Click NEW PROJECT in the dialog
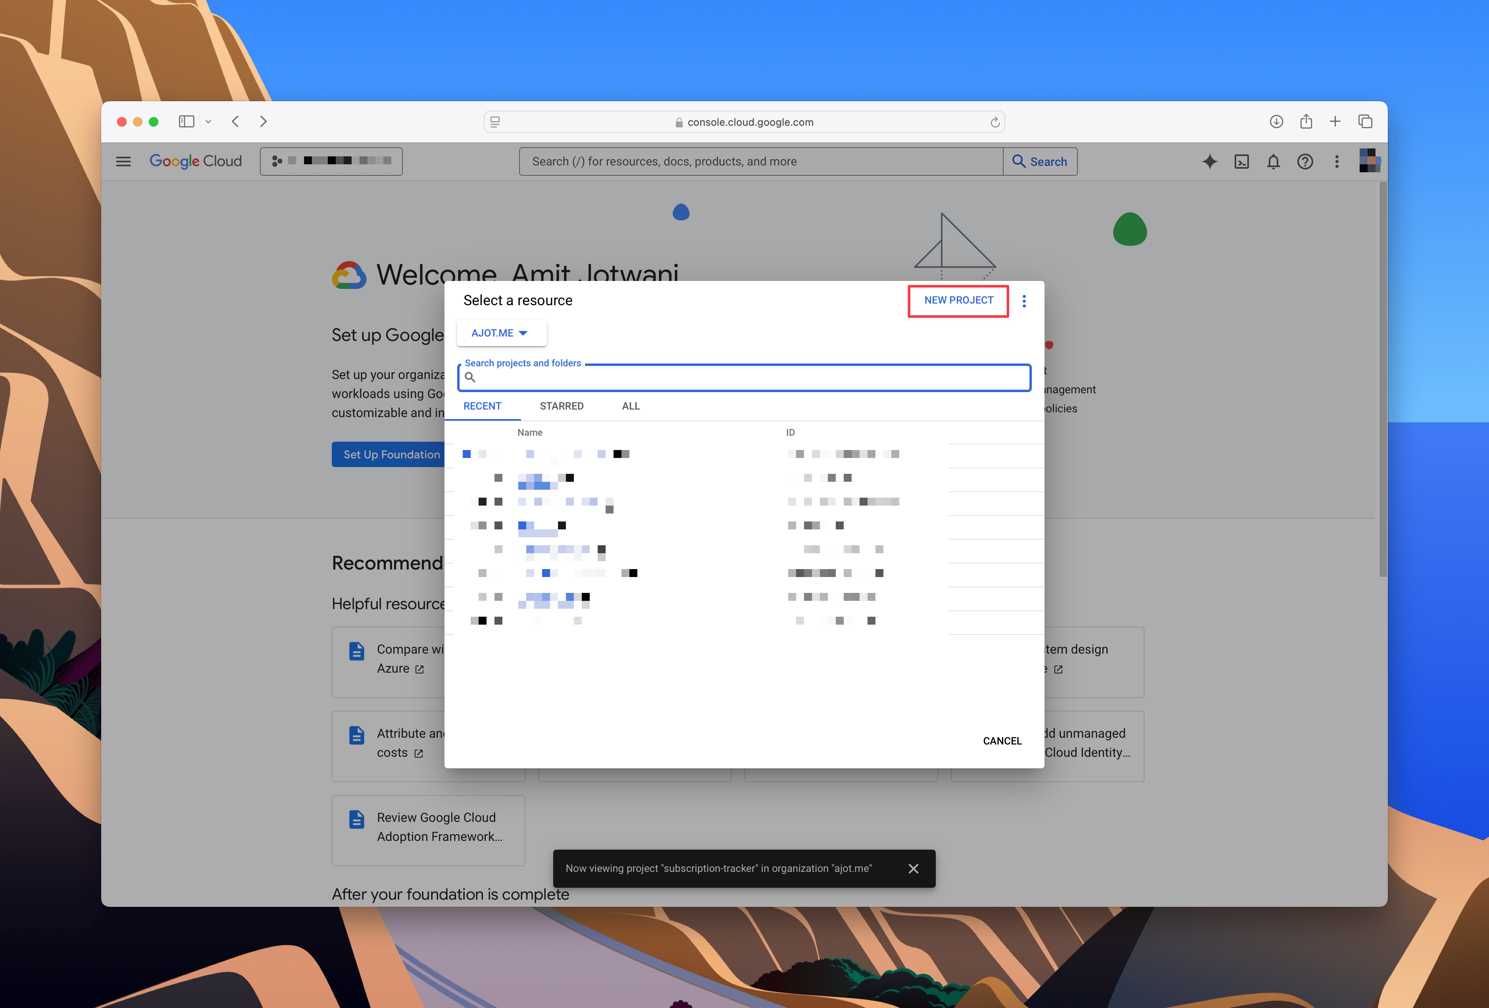Viewport: 1489px width, 1008px height. [958, 300]
